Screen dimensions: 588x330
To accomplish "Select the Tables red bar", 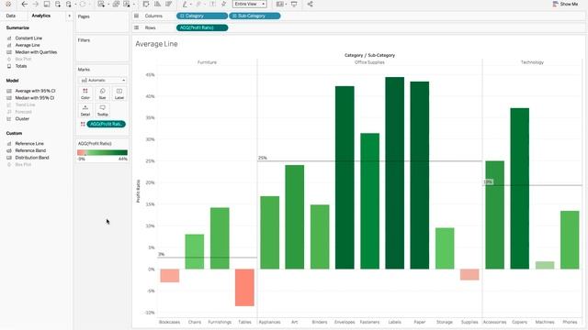I will tap(244, 287).
